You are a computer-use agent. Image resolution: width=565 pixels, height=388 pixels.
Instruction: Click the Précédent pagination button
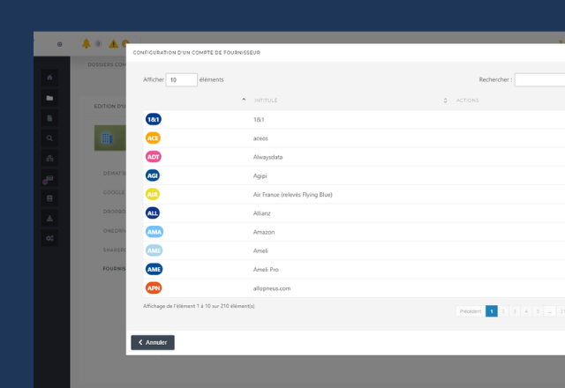click(x=471, y=311)
